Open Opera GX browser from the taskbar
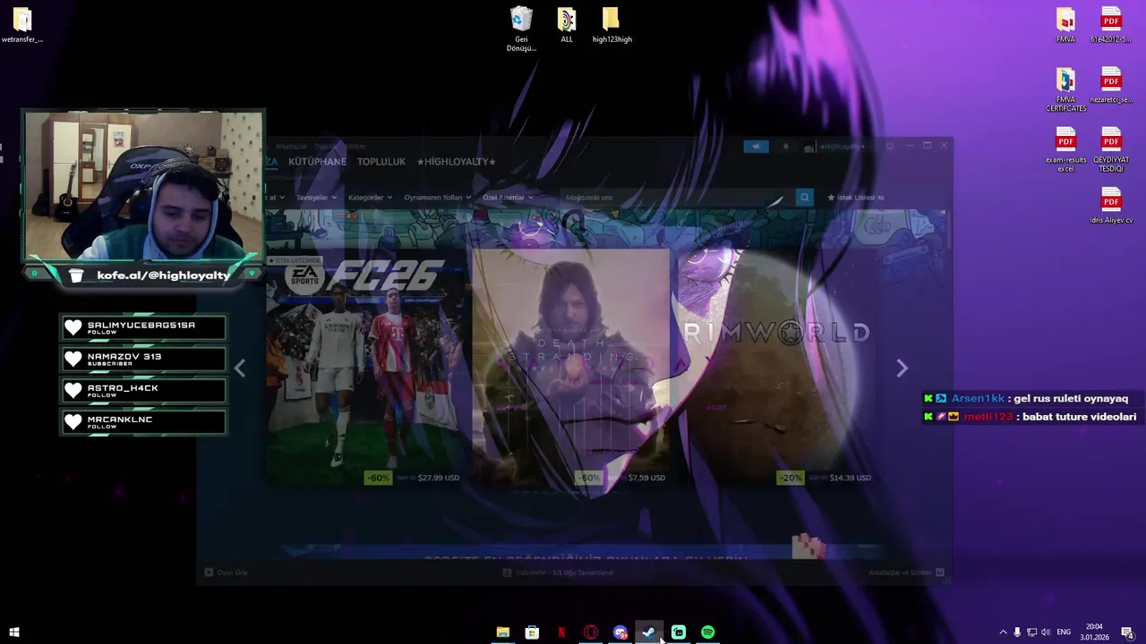 pos(591,632)
